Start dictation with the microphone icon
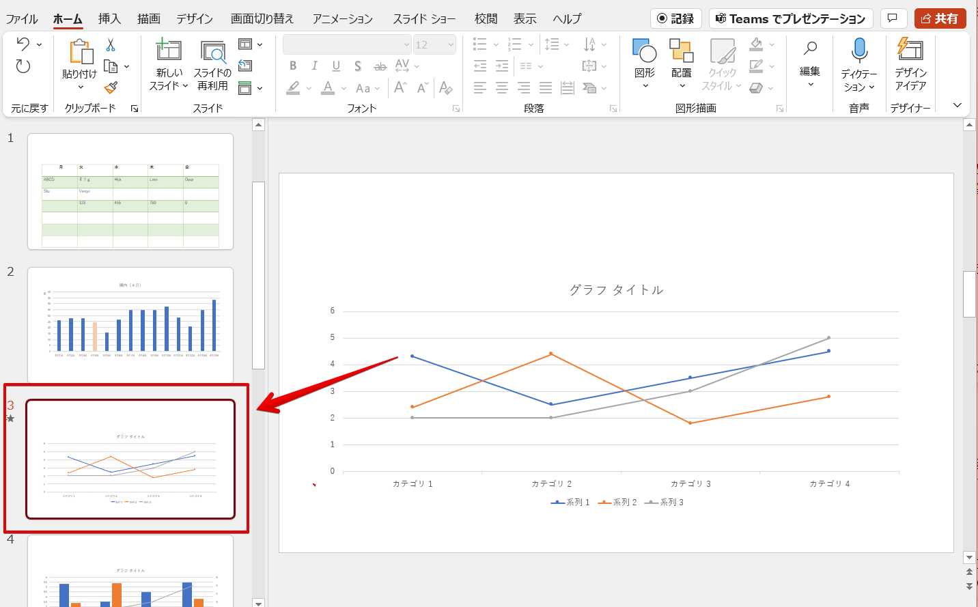 point(859,51)
